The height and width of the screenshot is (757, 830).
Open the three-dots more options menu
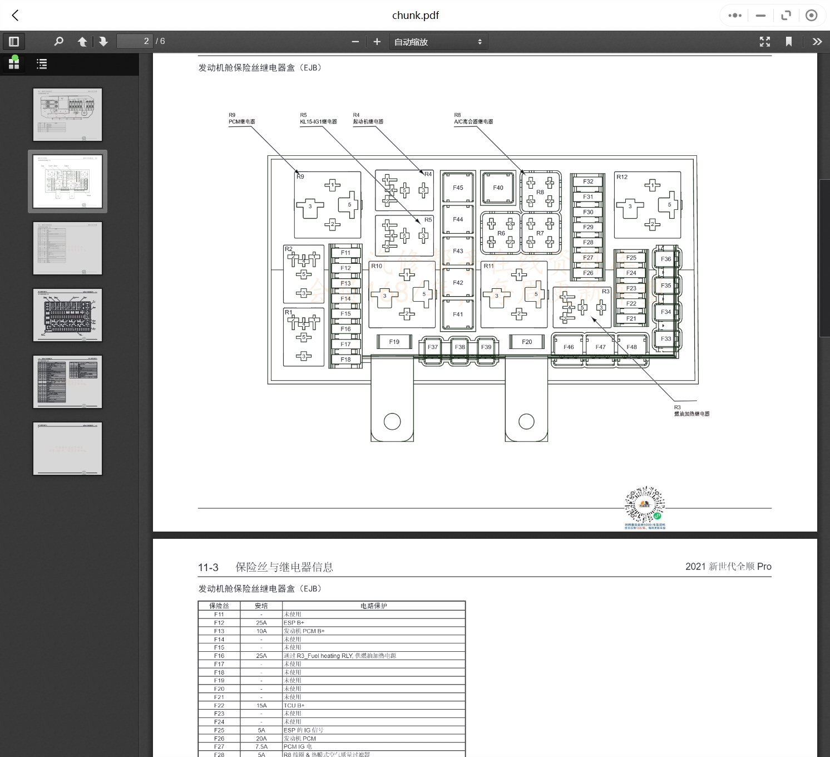click(x=735, y=16)
